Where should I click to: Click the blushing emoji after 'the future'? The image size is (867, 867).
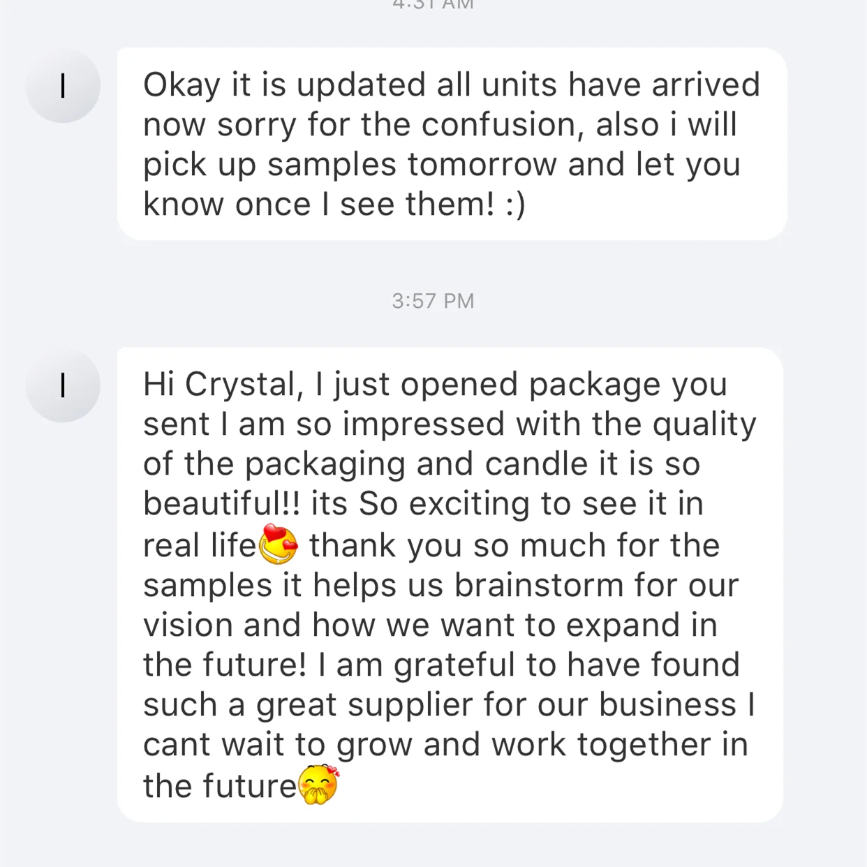tap(318, 785)
